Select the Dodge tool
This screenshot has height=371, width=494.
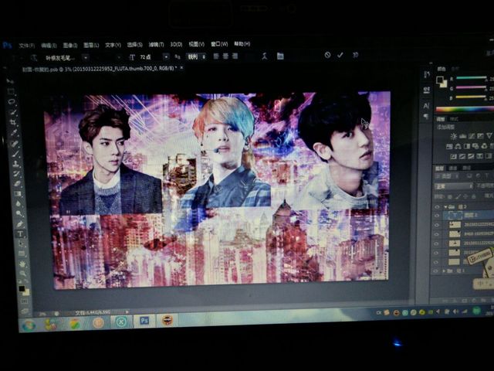(x=19, y=213)
